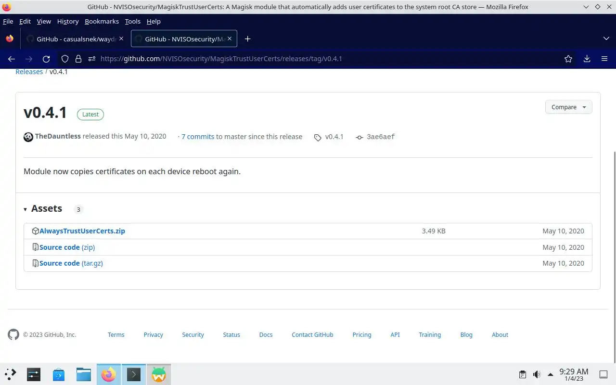Open Waydroid app in taskbar
Screen dimensions: 616x385
click(x=159, y=374)
